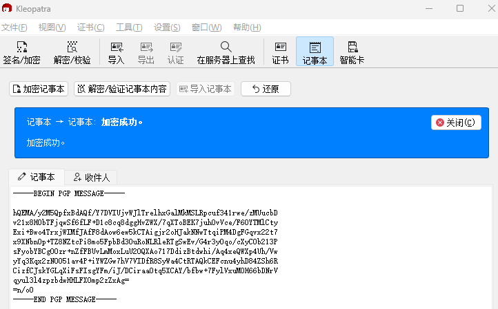This screenshot has height=309, width=498.
Task: Select the 导出 export toolbar icon
Action: click(x=146, y=52)
